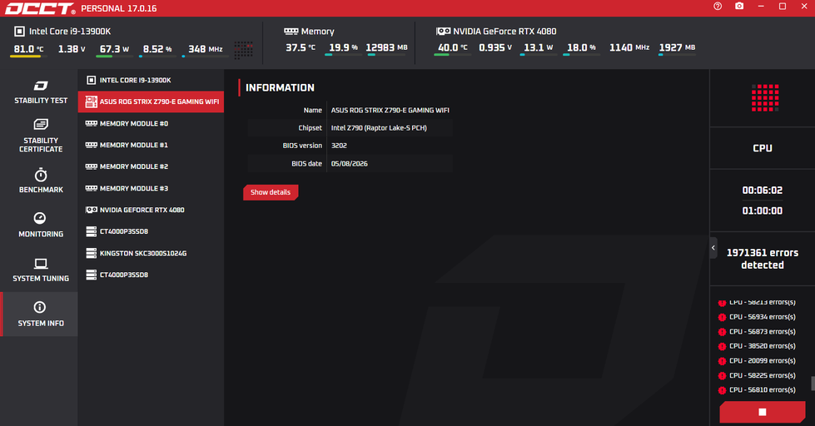The width and height of the screenshot is (815, 426).
Task: Open the Monitoring section
Action: 41,225
